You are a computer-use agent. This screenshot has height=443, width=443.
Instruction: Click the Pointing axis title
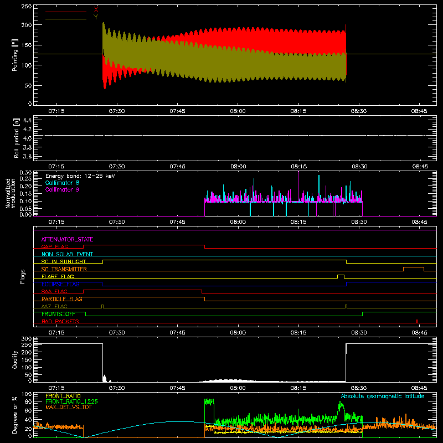[14, 55]
